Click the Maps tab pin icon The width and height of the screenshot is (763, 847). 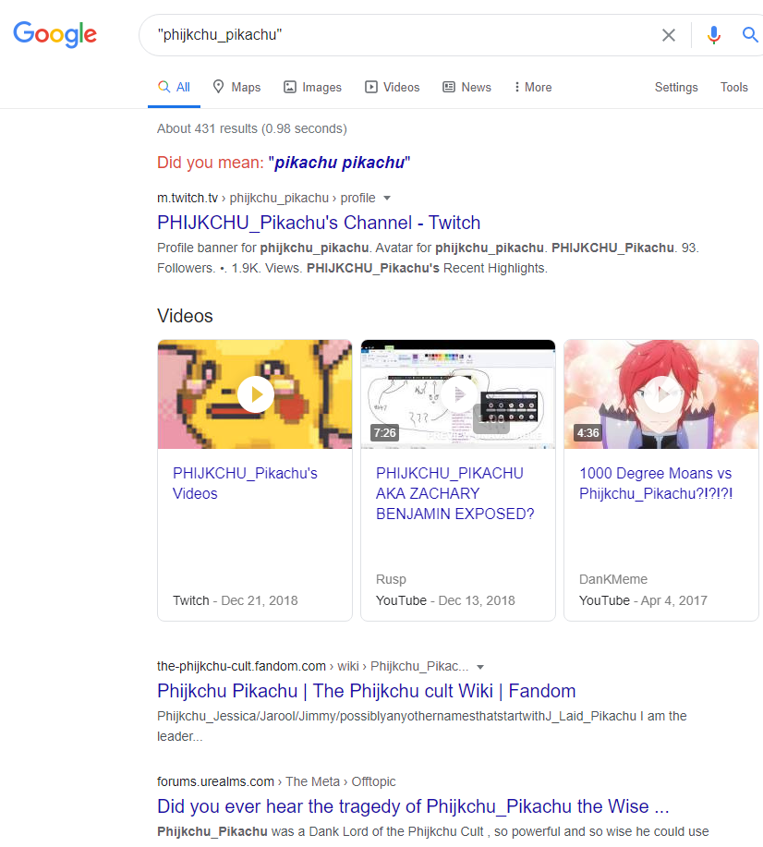pyautogui.click(x=218, y=87)
